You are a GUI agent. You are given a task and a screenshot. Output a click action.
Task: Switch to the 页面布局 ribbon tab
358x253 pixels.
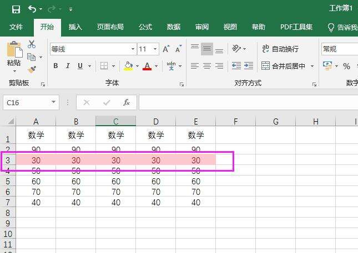pos(110,27)
